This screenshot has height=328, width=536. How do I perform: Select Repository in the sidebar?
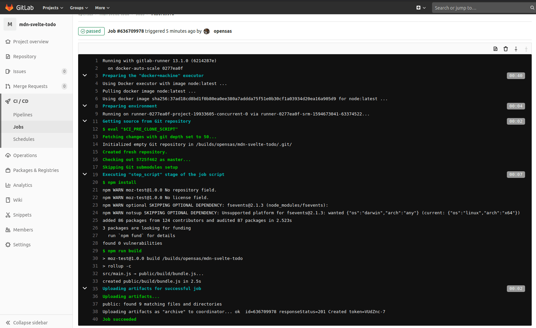[24, 56]
